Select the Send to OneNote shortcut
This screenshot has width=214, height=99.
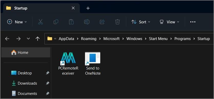click(x=93, y=64)
